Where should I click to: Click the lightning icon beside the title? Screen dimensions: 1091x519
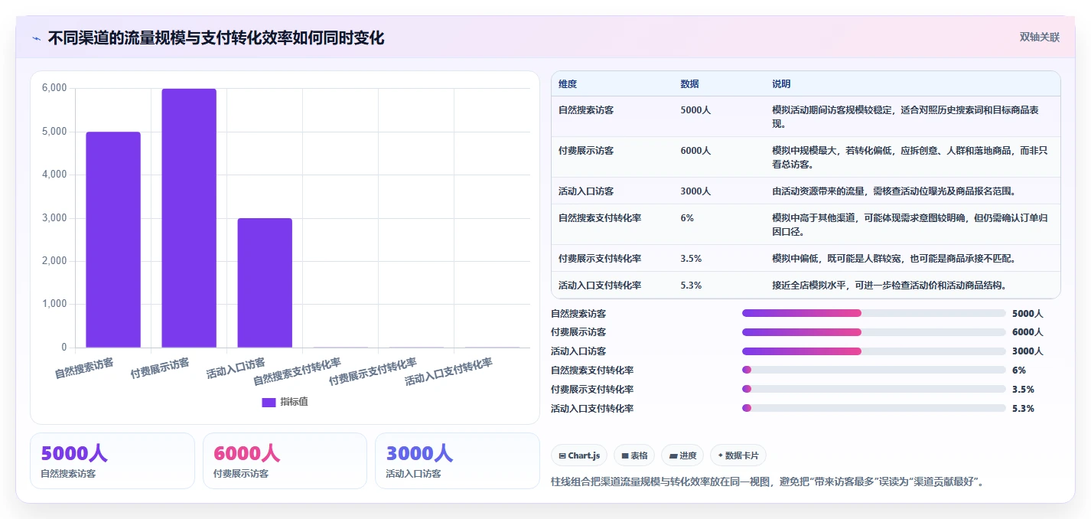pyautogui.click(x=36, y=38)
